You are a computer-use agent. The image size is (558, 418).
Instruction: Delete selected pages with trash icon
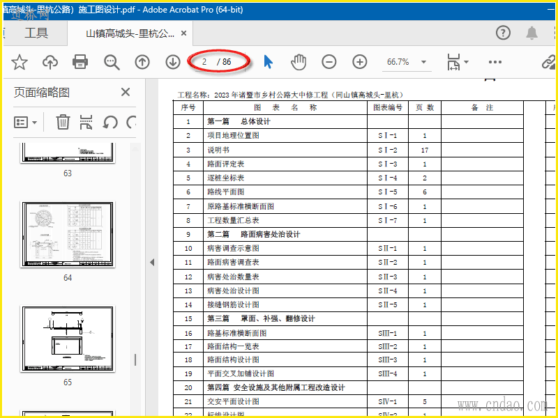[x=63, y=122]
